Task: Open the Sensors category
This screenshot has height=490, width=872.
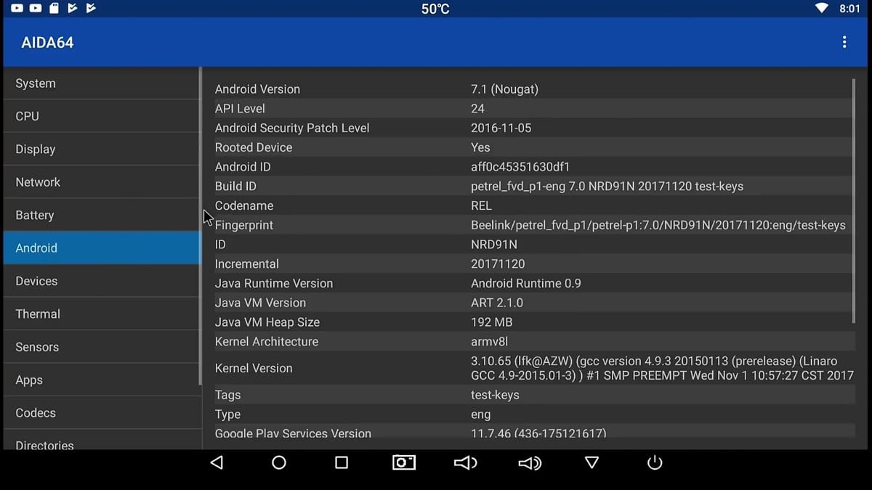Action: (x=101, y=347)
